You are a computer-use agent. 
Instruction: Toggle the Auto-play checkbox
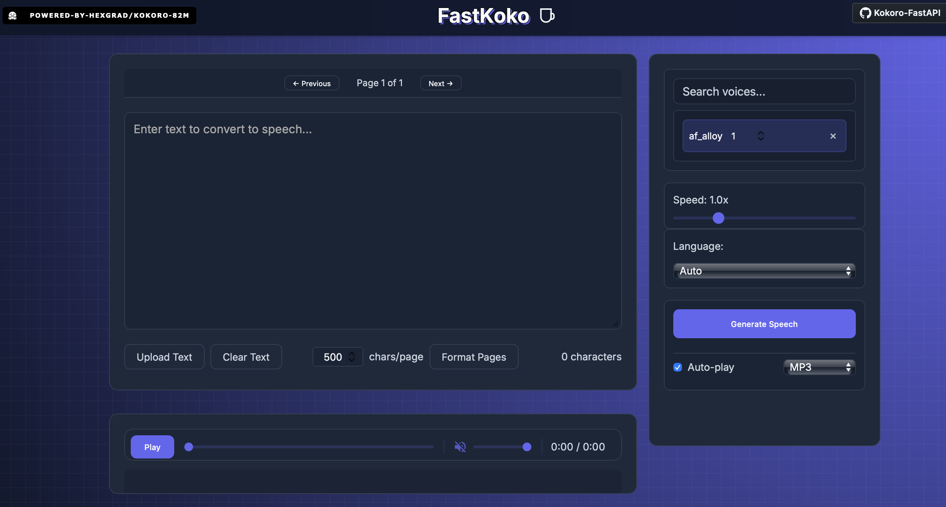[678, 367]
